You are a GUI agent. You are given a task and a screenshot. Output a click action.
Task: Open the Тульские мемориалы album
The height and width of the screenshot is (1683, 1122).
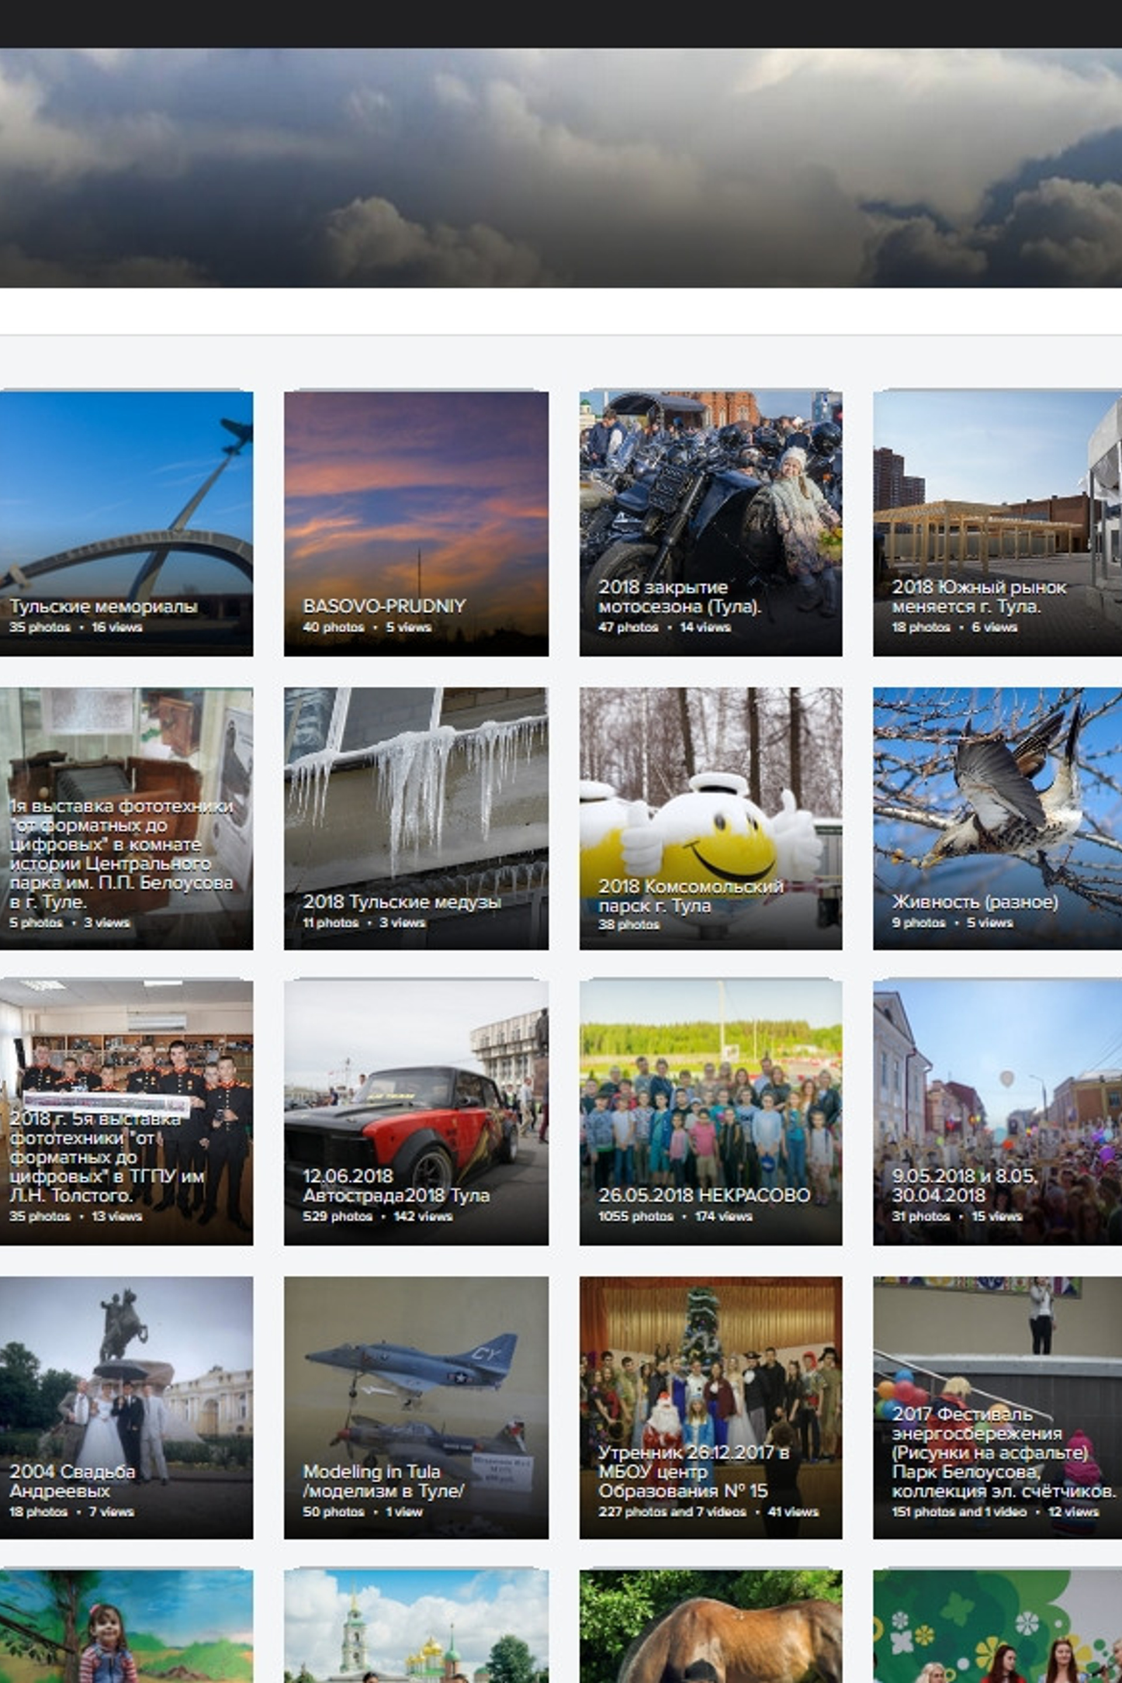pyautogui.click(x=126, y=522)
